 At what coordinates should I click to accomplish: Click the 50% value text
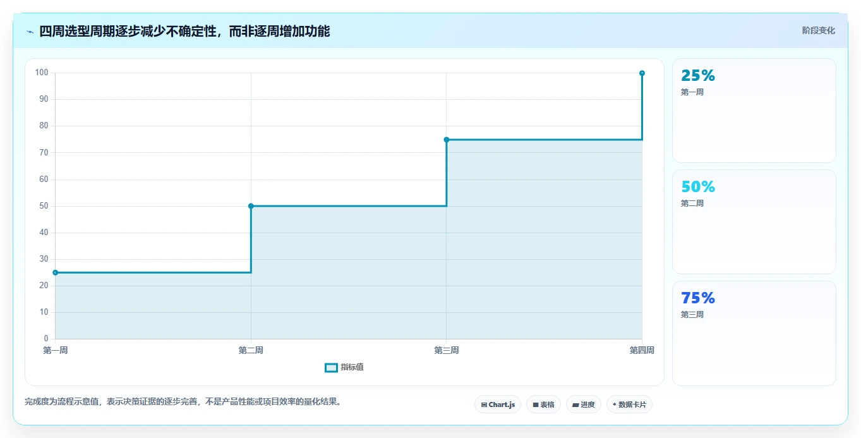tap(698, 186)
